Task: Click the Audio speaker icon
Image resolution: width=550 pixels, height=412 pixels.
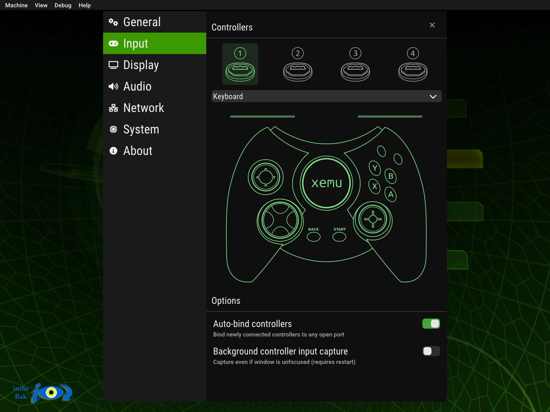Action: coord(113,86)
